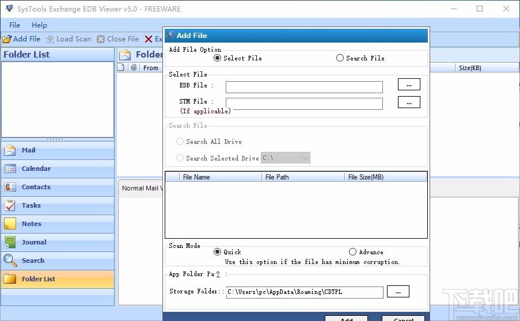
Task: Click the dotted splitter grip under folder tree
Action: pyautogui.click(x=55, y=139)
